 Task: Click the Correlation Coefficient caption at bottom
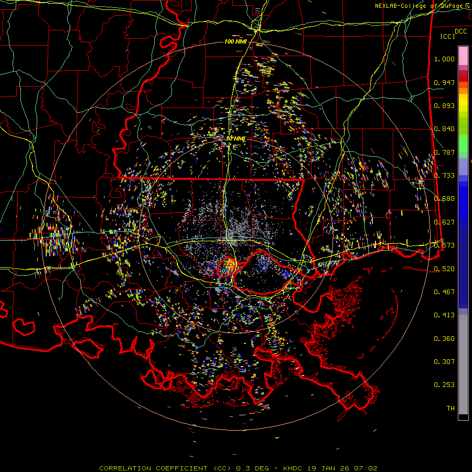238,468
